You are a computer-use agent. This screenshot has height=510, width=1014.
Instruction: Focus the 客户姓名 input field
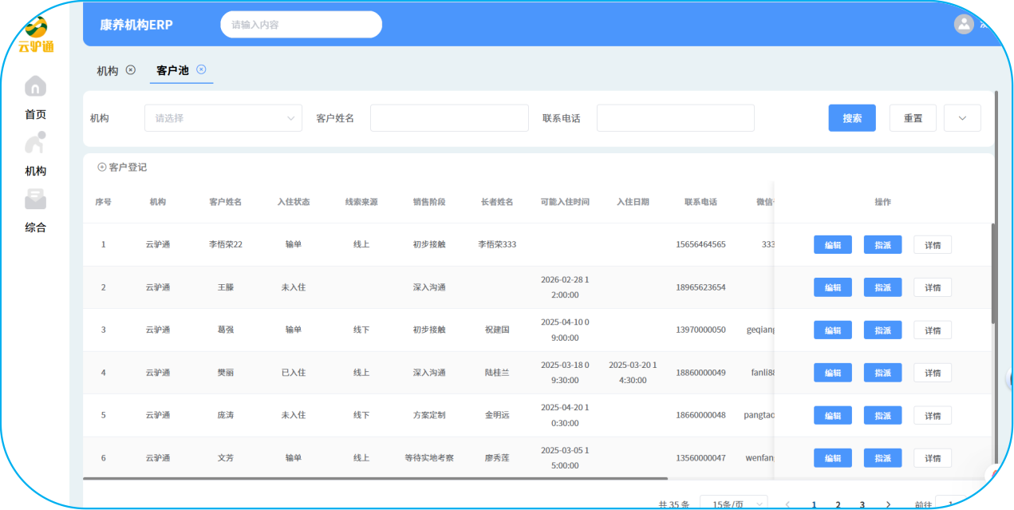pos(449,118)
